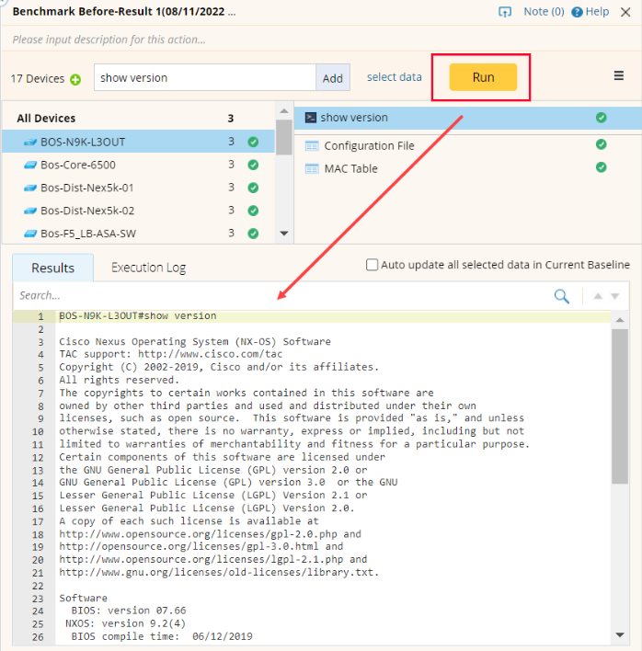Click green status check for Bos-F5_LB-ASA-SW
The image size is (642, 651).
pyautogui.click(x=253, y=234)
